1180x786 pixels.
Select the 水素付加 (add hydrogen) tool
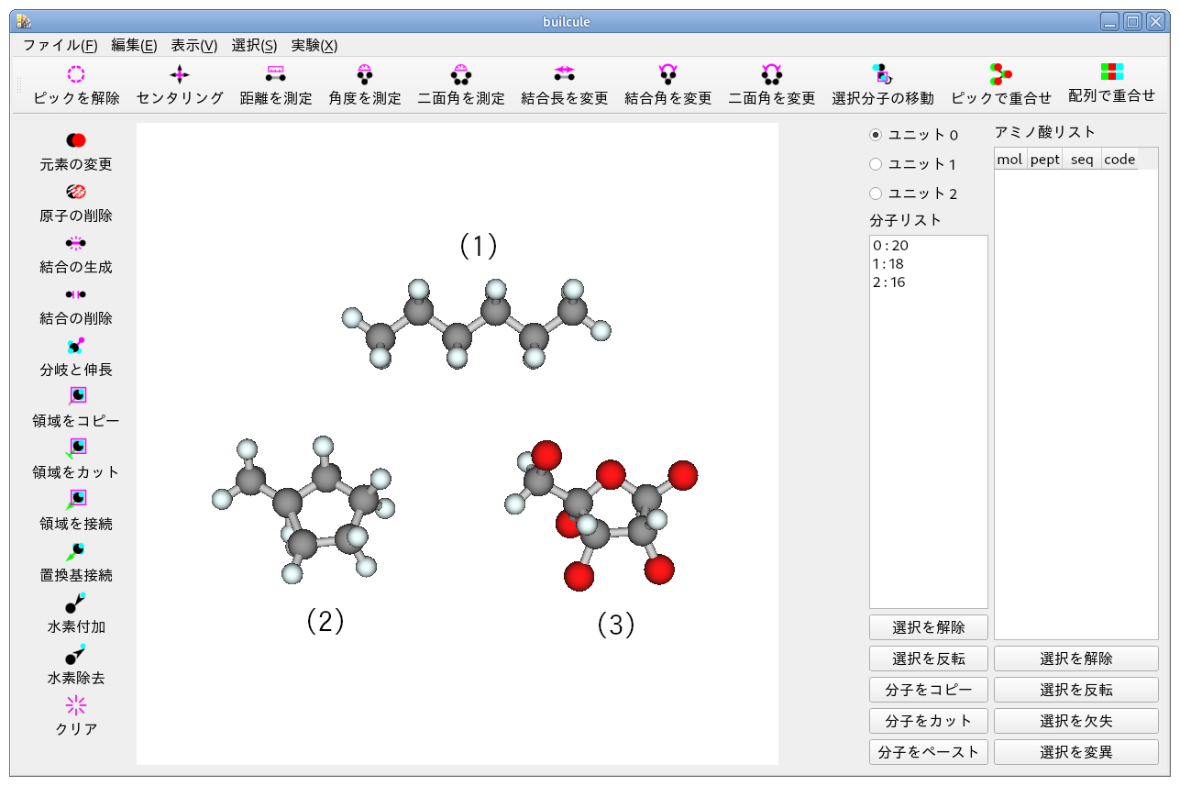(75, 614)
